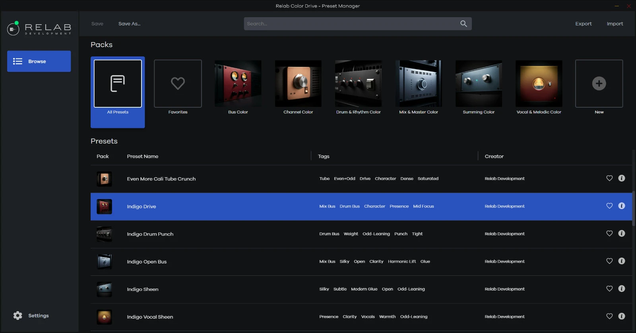
Task: Open Settings gear in sidebar
Action: tap(18, 316)
